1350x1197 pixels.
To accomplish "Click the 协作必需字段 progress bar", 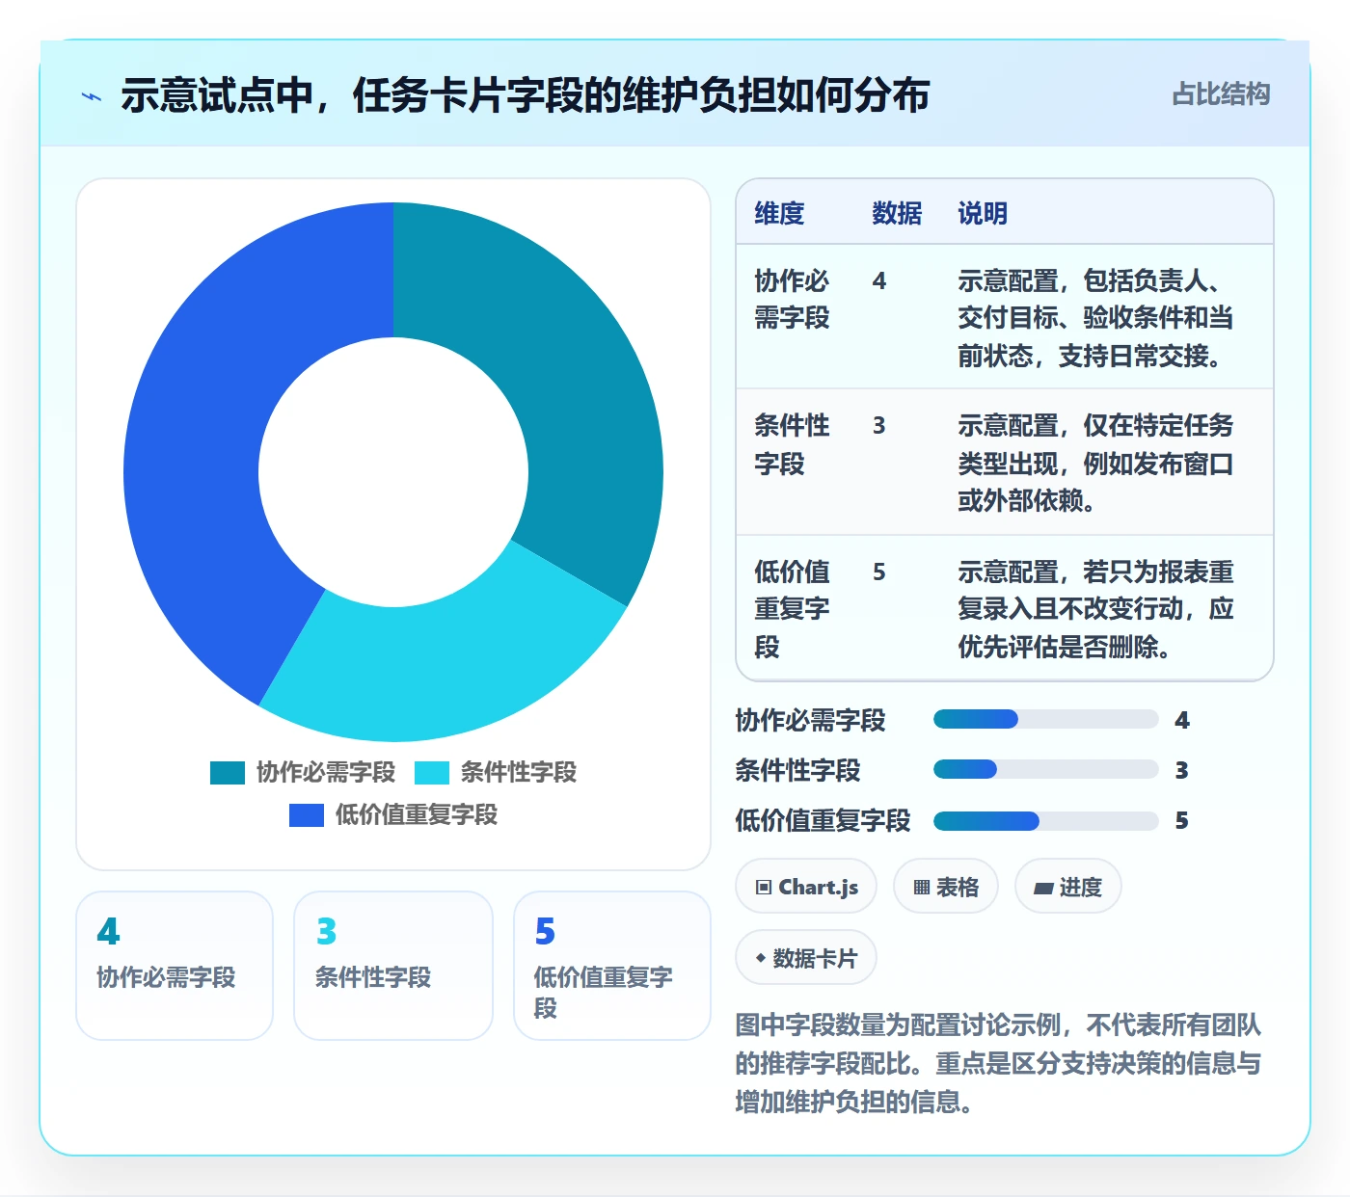I will 1045,719.
